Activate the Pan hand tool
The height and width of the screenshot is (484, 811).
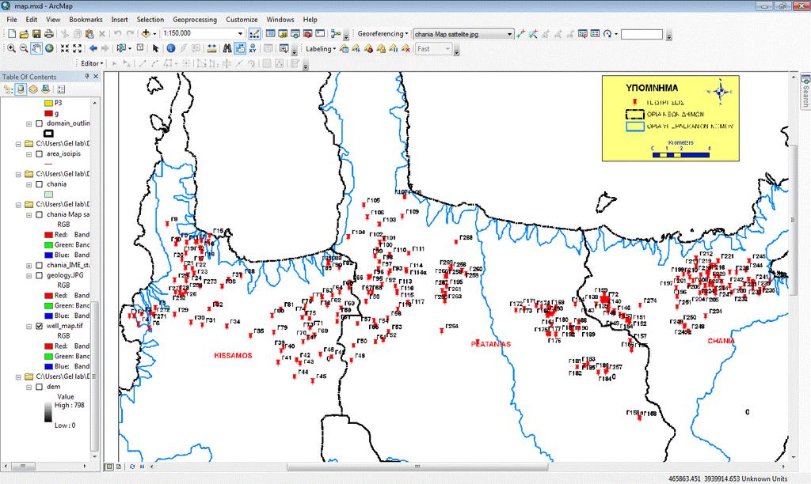pyautogui.click(x=36, y=48)
